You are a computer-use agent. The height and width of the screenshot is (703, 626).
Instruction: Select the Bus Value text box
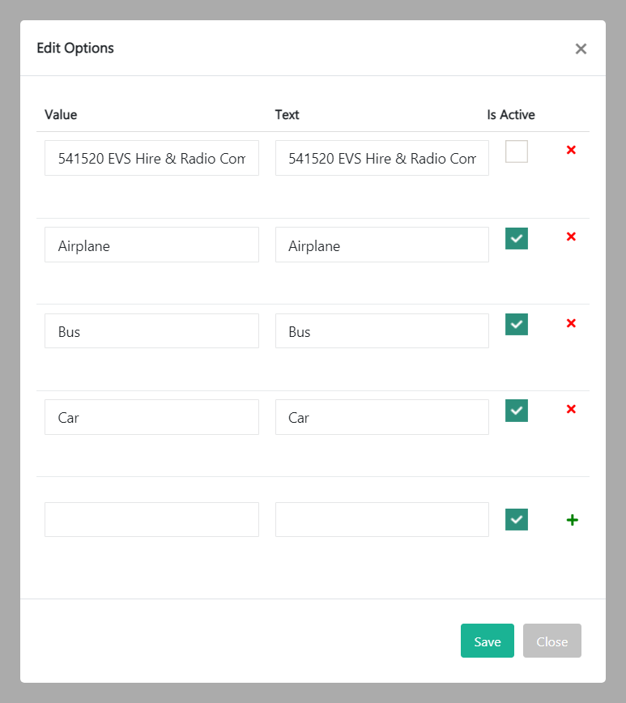click(x=151, y=331)
